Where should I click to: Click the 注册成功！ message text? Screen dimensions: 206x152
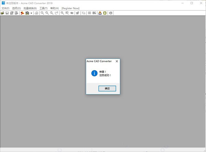coord(105,75)
